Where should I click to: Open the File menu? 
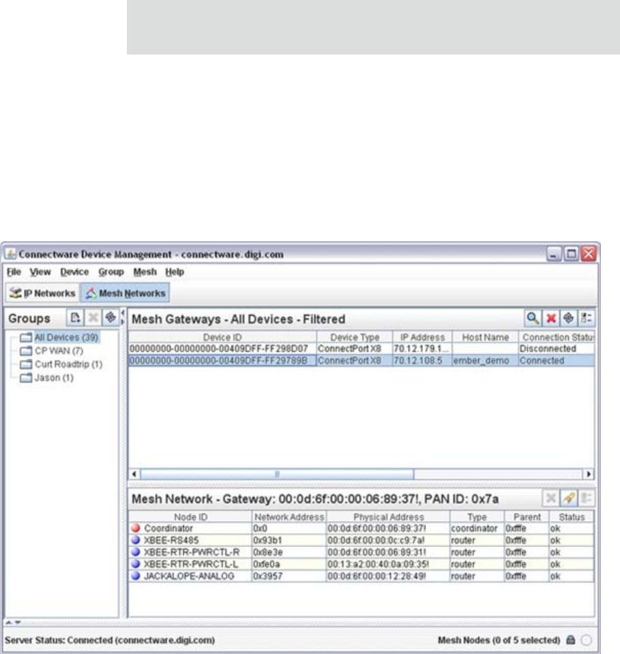point(14,272)
